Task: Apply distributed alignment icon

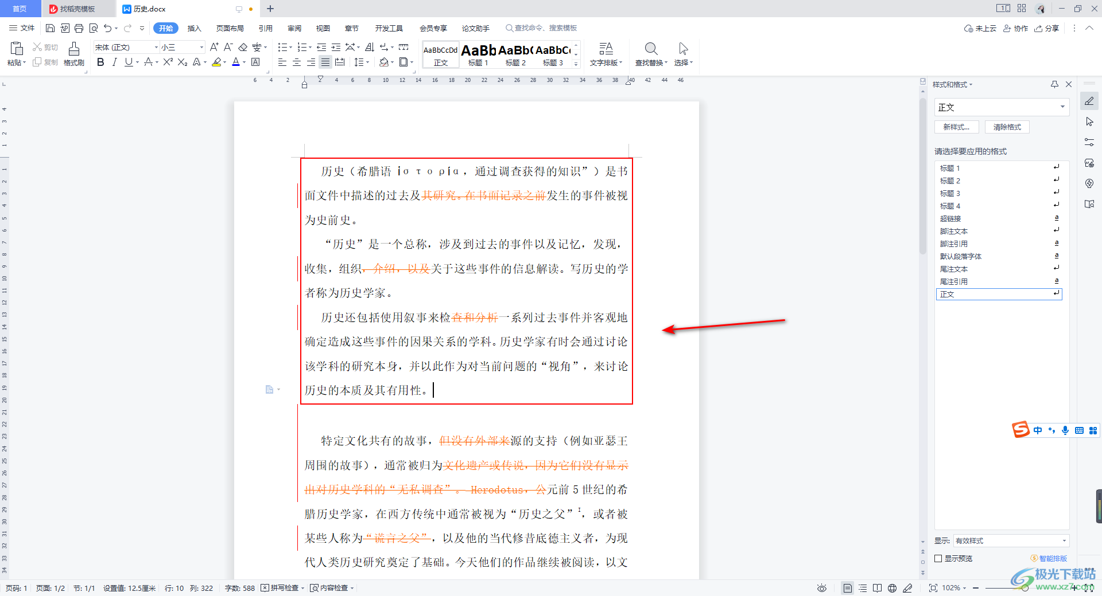Action: (340, 62)
